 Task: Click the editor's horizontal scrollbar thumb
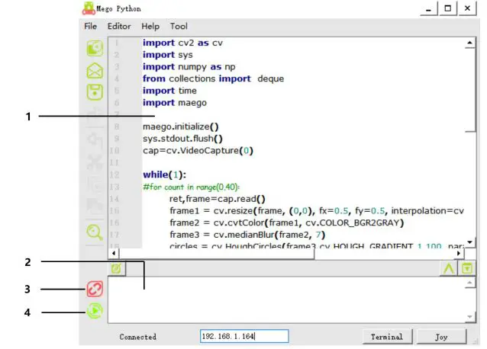pyautogui.click(x=217, y=253)
